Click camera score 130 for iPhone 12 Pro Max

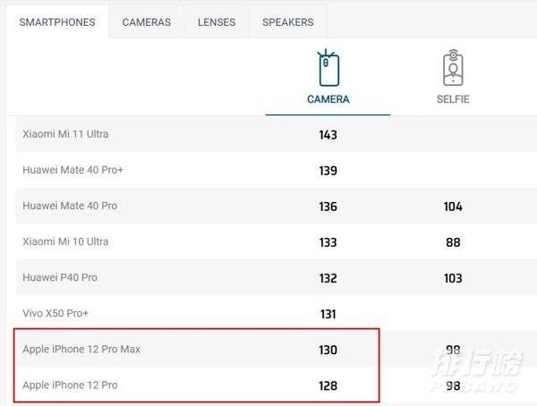click(328, 350)
